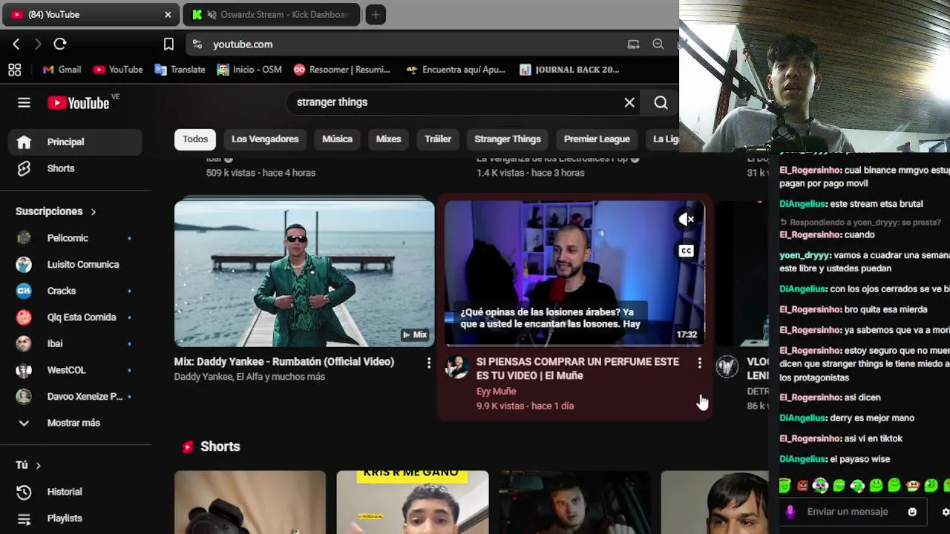This screenshot has height=534, width=950.
Task: Select the Todos filter chip
Action: pyautogui.click(x=195, y=139)
